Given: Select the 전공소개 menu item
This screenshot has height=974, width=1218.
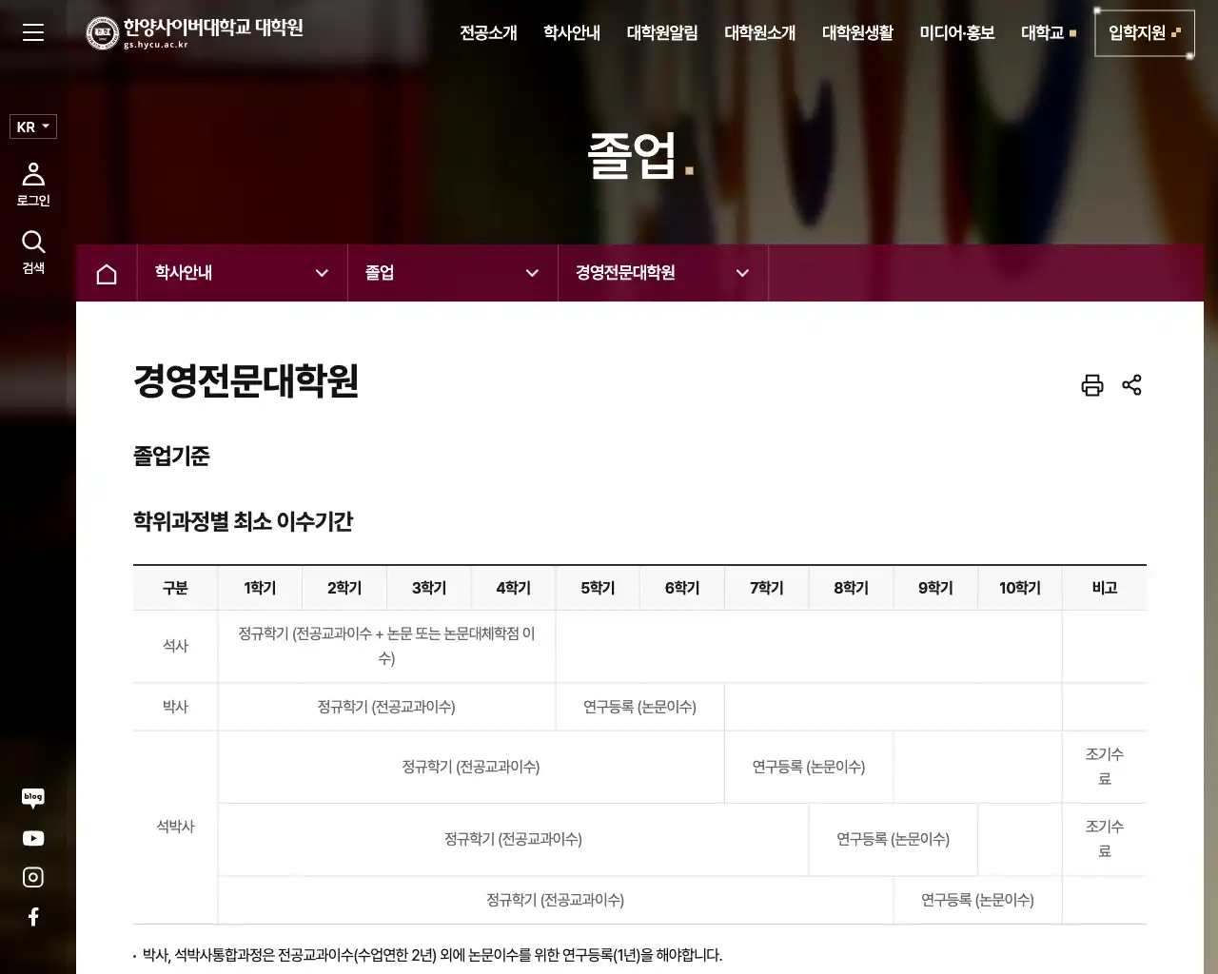Looking at the screenshot, I should 487,32.
